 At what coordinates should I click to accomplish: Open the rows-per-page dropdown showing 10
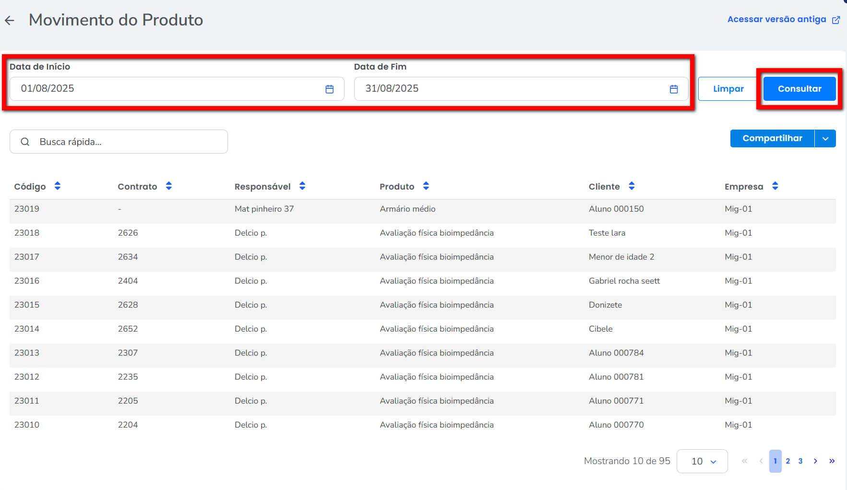pyautogui.click(x=702, y=461)
